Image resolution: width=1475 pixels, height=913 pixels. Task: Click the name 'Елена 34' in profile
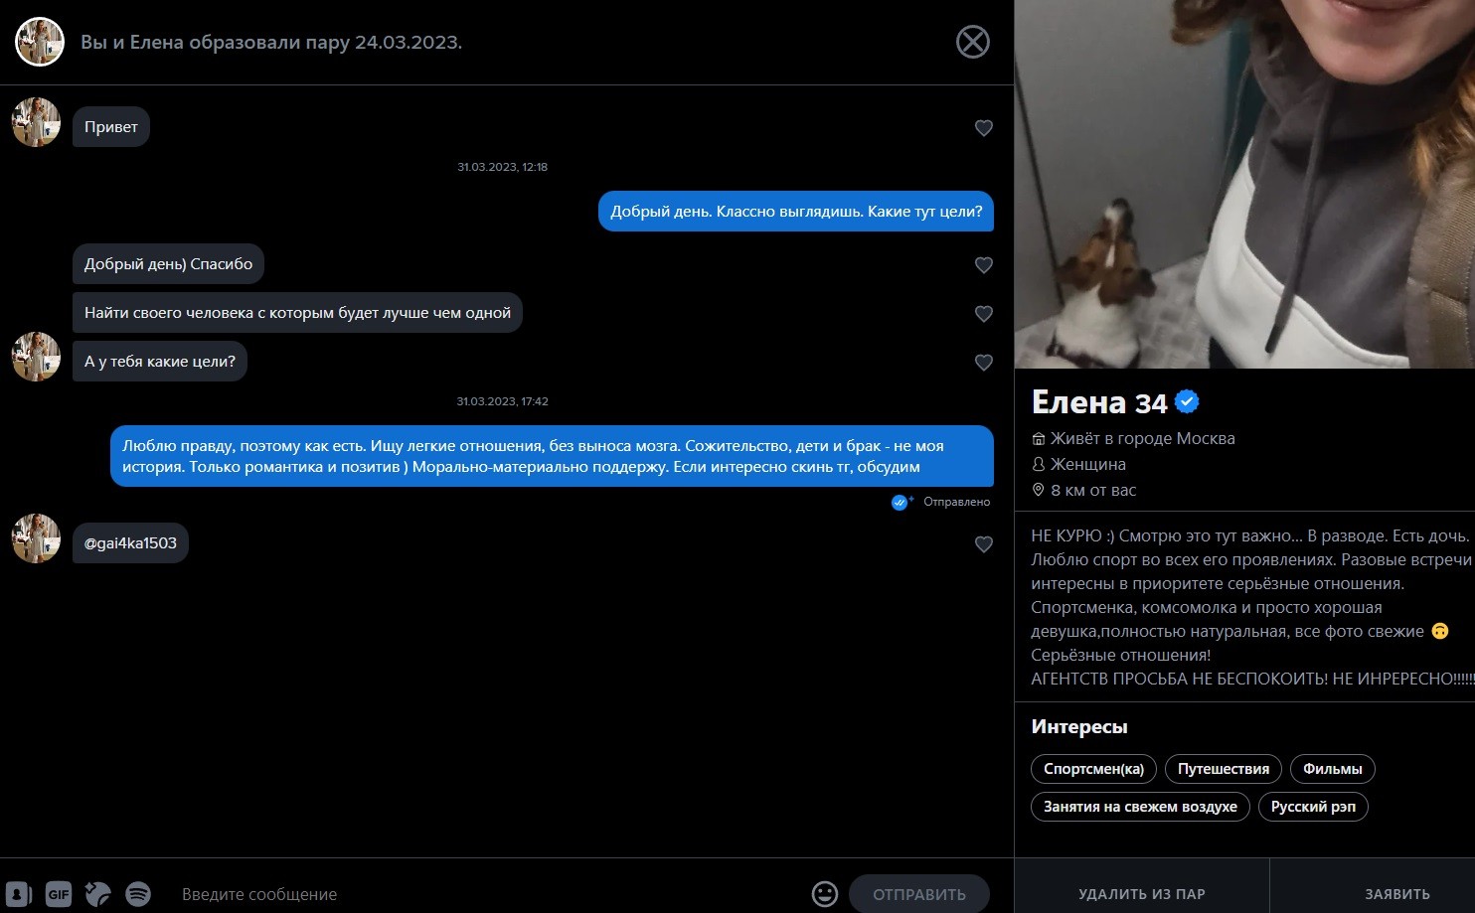[x=1099, y=402]
